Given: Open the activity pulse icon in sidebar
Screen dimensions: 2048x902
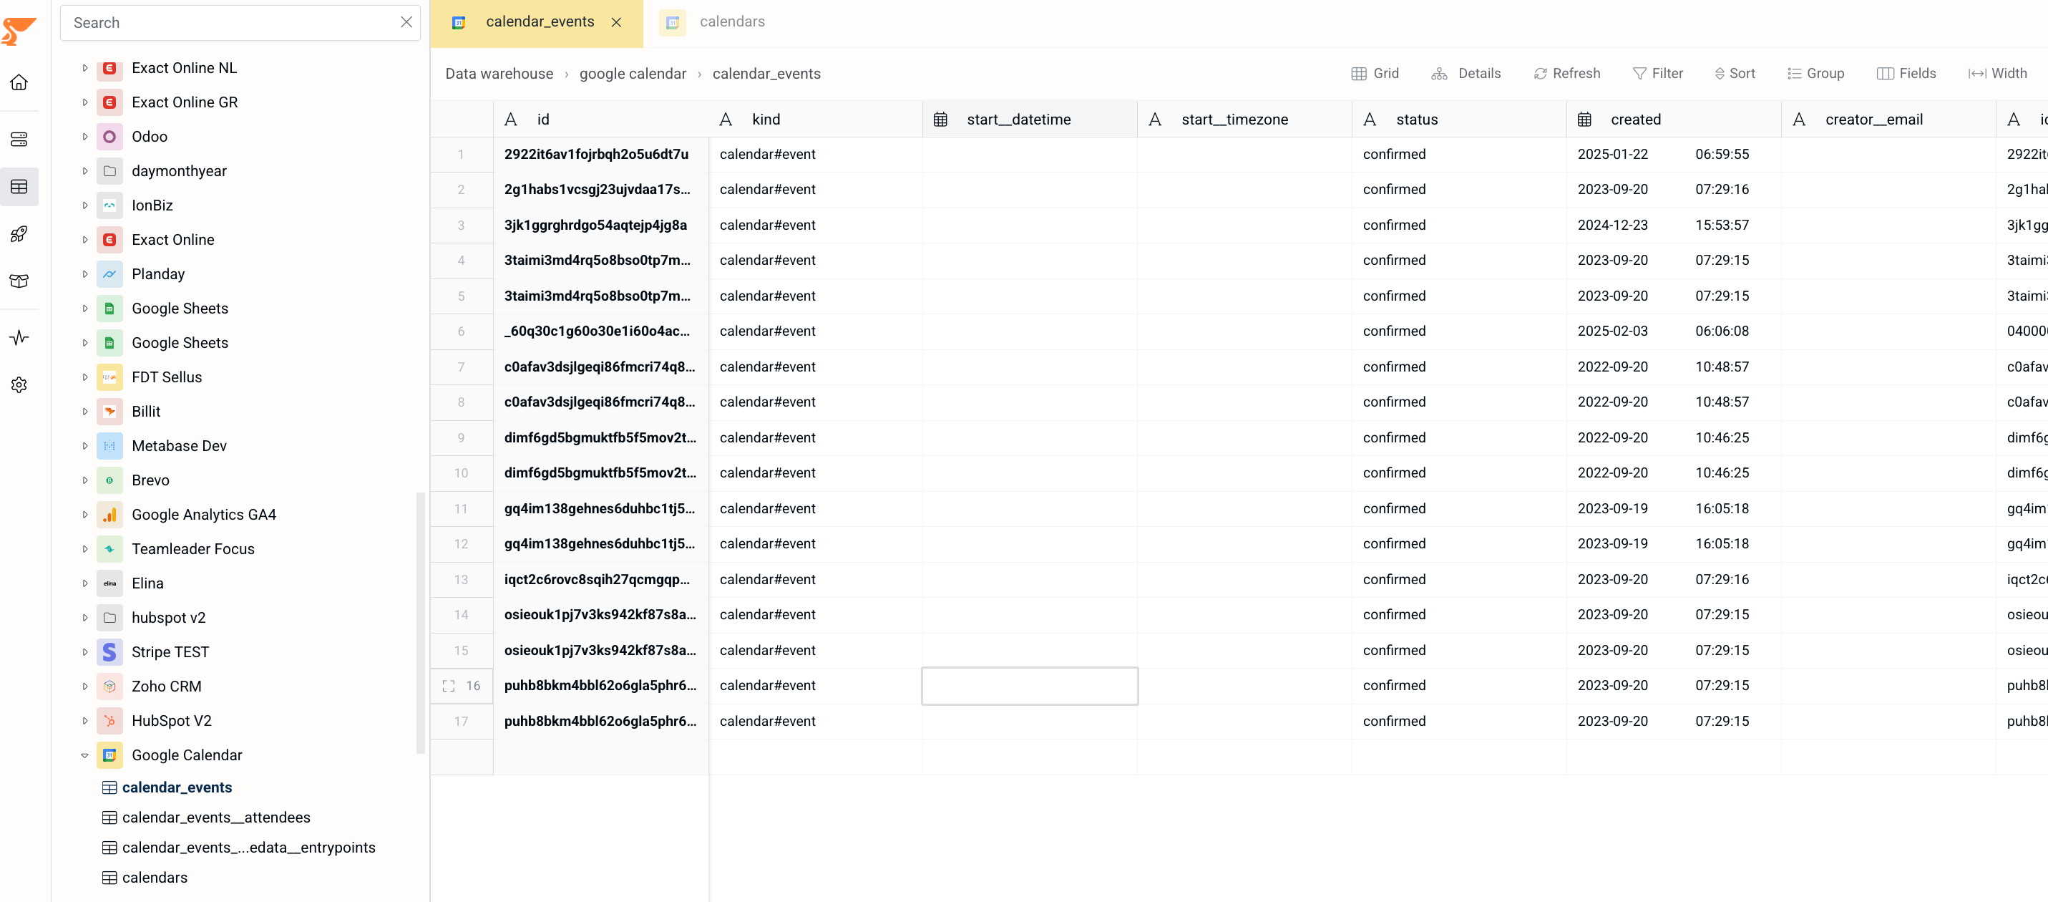Looking at the screenshot, I should tap(19, 338).
